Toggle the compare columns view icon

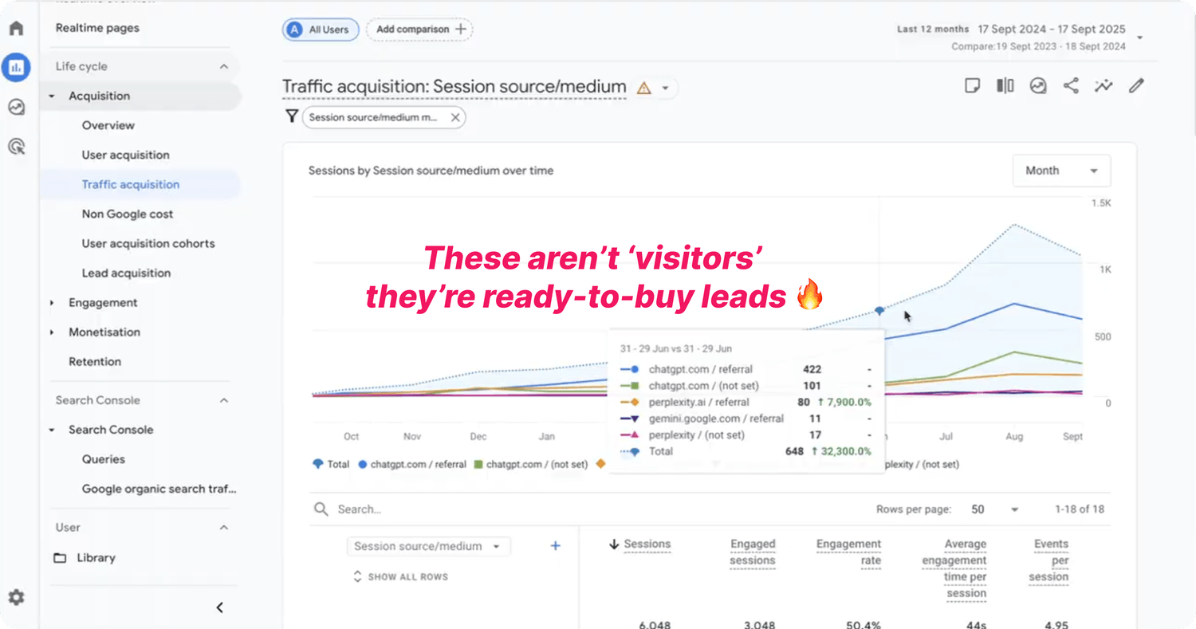pos(1005,86)
